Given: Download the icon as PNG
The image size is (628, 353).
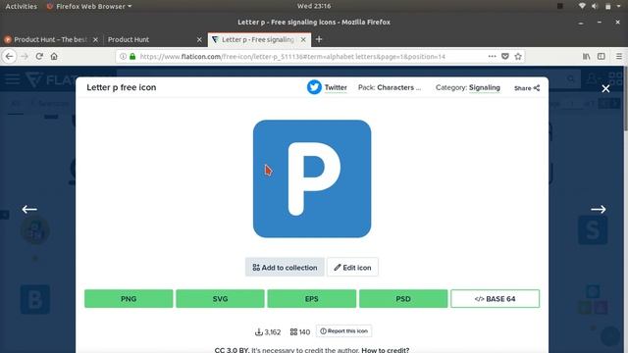Looking at the screenshot, I should tap(129, 298).
